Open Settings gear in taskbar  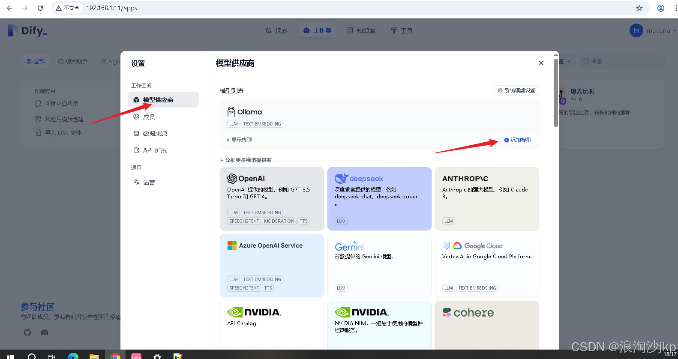pos(157,356)
